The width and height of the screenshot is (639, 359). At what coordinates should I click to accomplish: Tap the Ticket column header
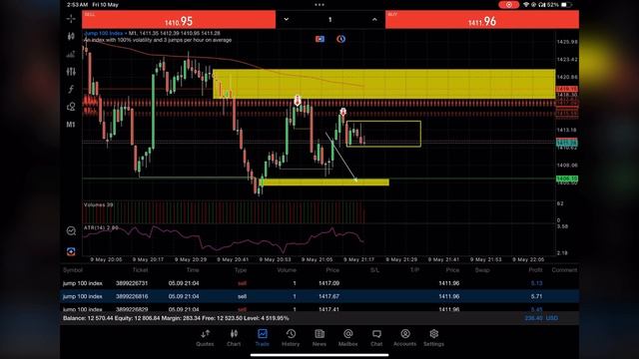click(x=140, y=270)
